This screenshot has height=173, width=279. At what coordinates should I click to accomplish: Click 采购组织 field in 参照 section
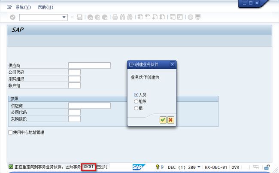[x=74, y=119]
